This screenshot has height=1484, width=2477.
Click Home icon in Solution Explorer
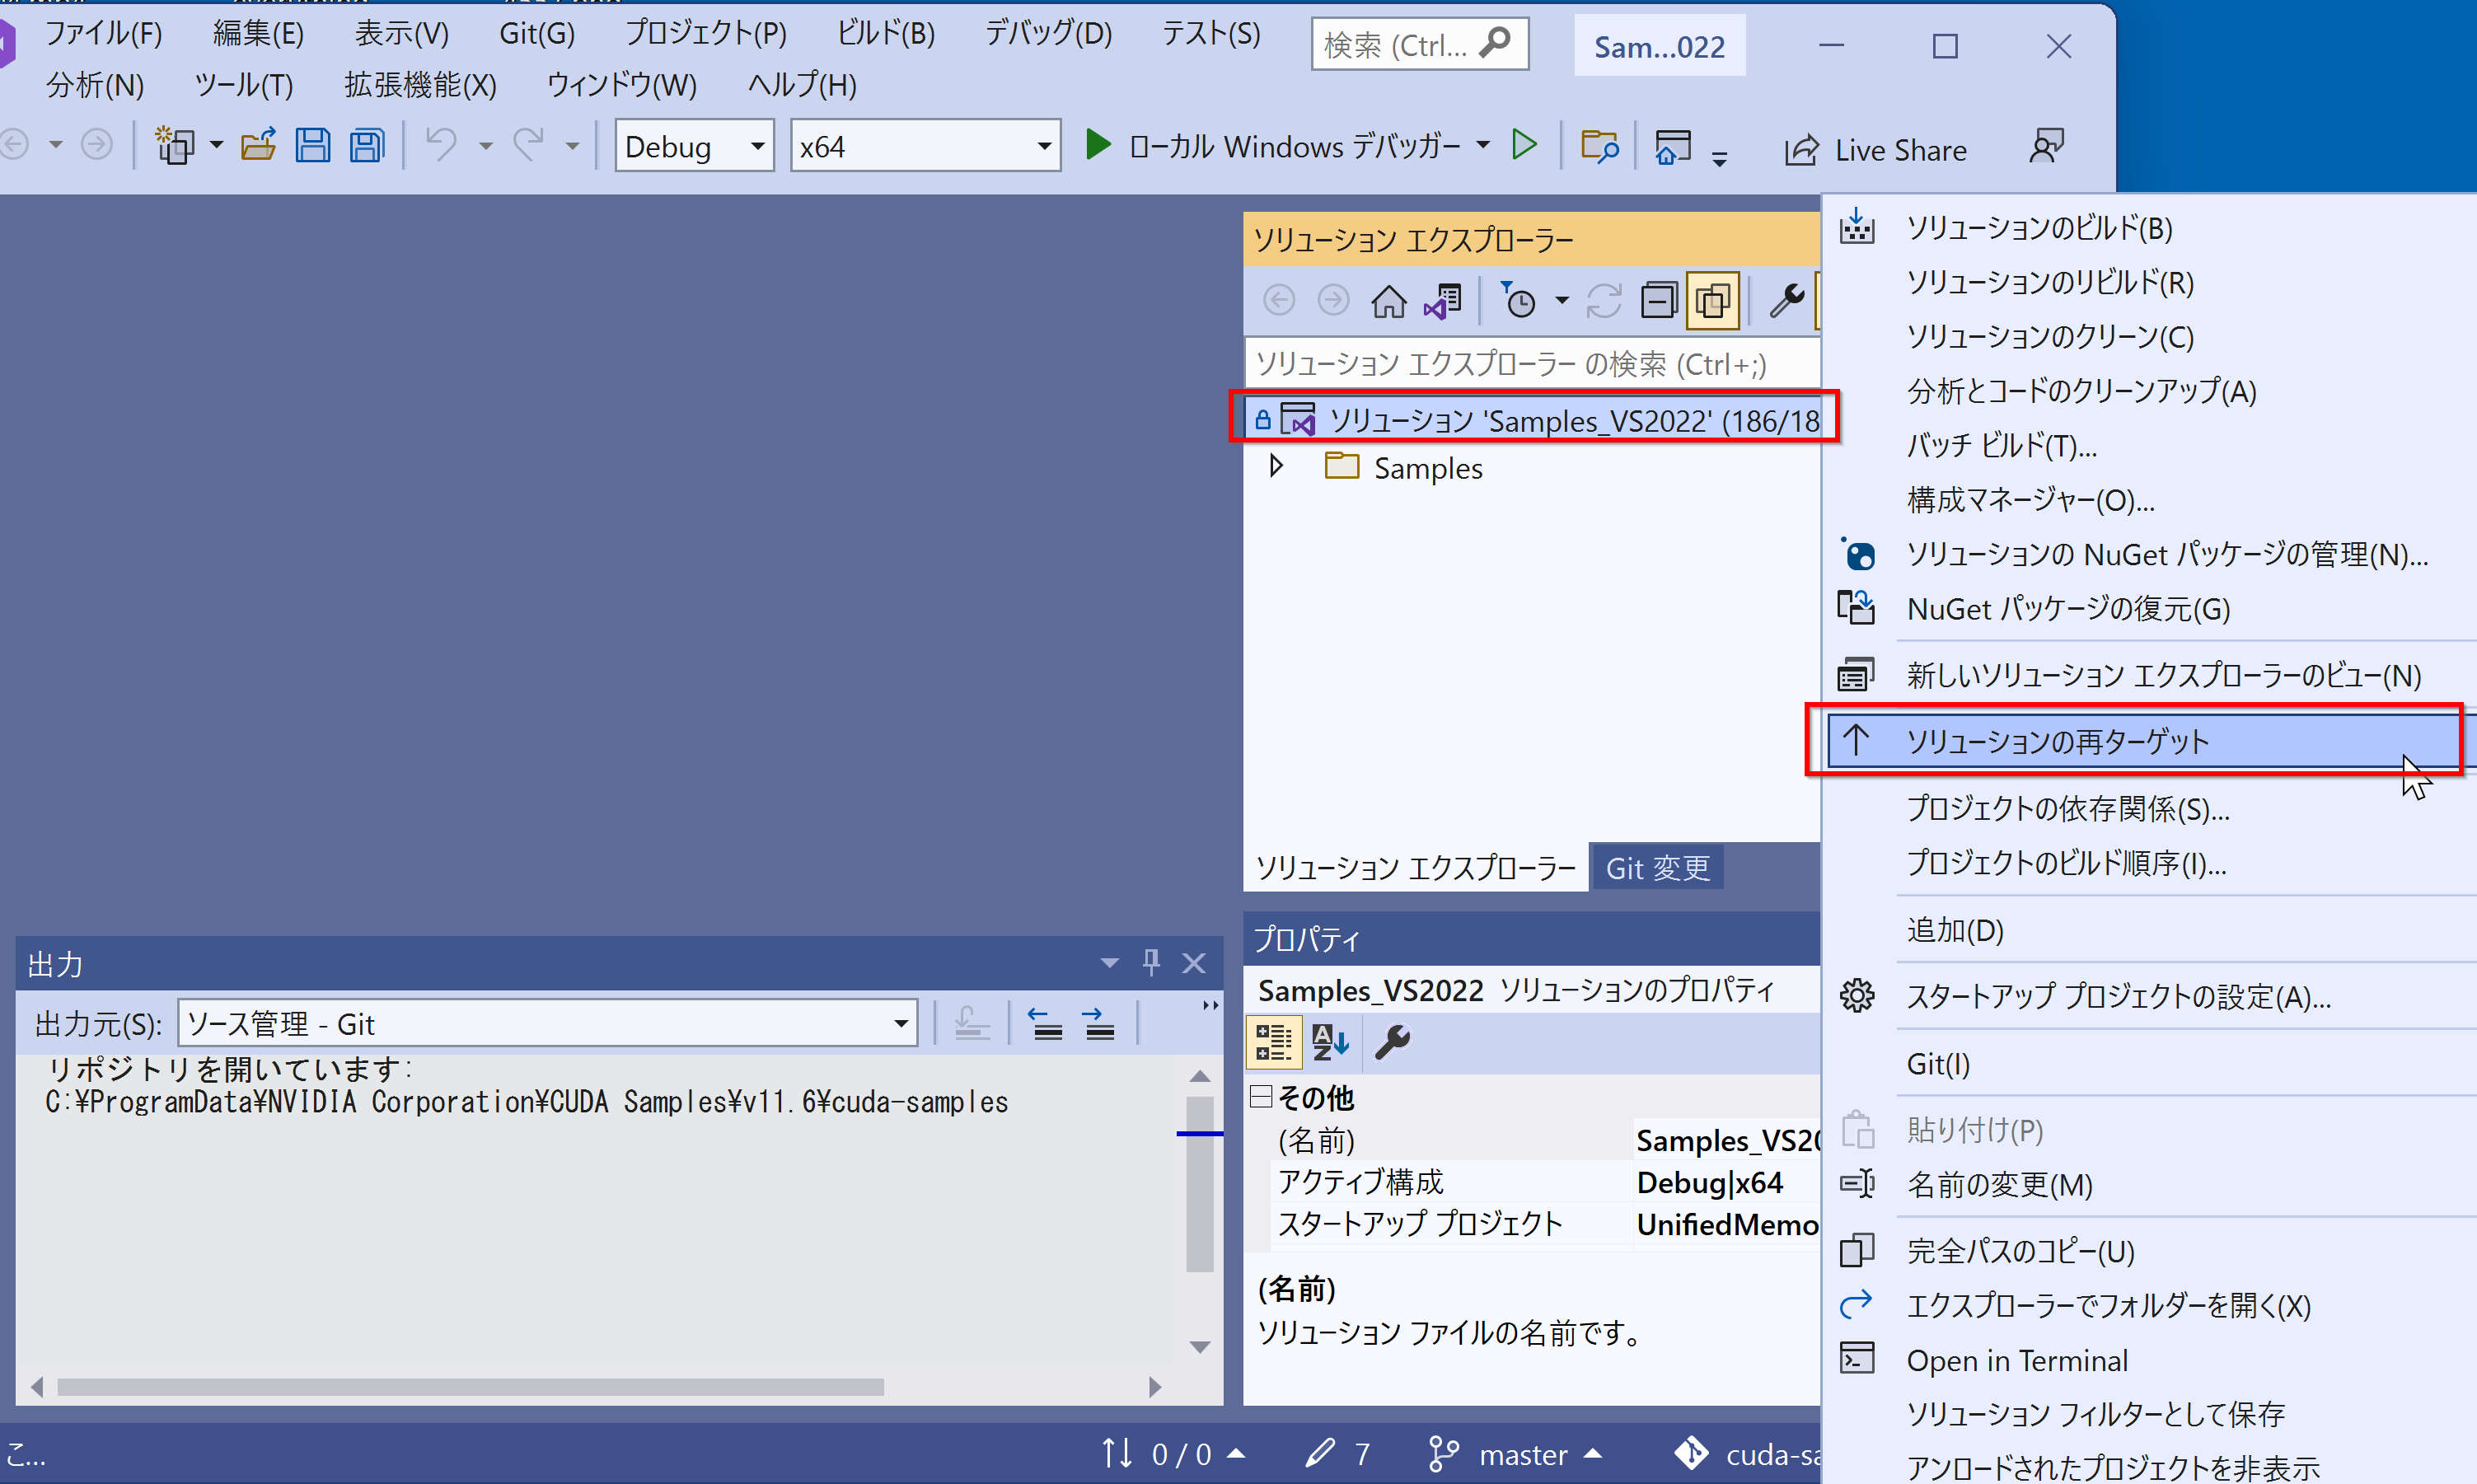(1388, 300)
